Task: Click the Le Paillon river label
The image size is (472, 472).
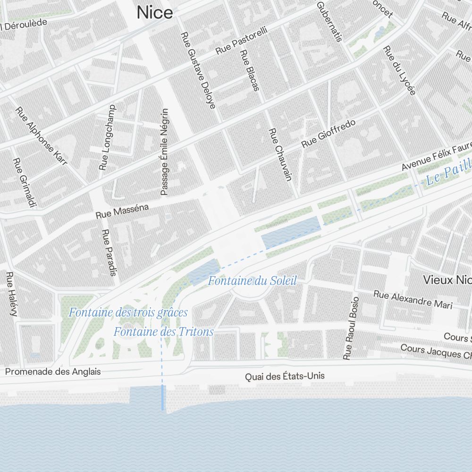Action: point(448,172)
